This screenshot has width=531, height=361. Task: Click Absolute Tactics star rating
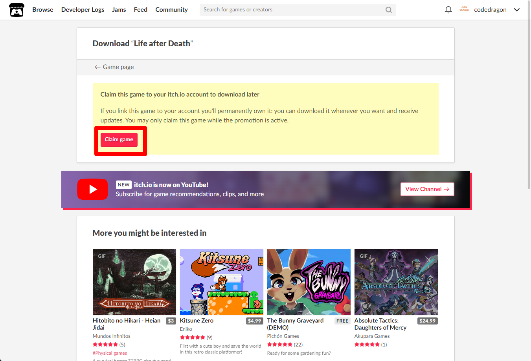tap(367, 345)
